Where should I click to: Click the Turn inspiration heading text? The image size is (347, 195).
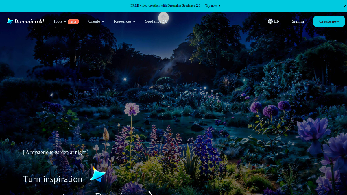pyautogui.click(x=53, y=179)
